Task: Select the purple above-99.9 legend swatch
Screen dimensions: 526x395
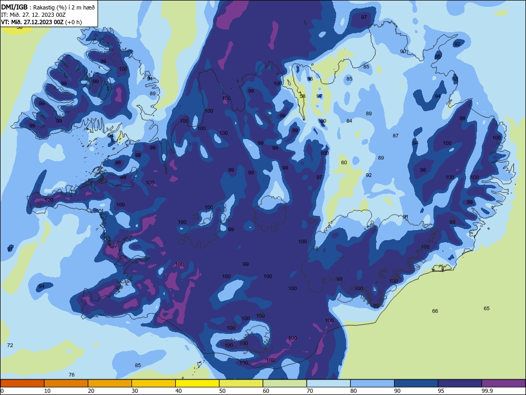Action: point(503,383)
